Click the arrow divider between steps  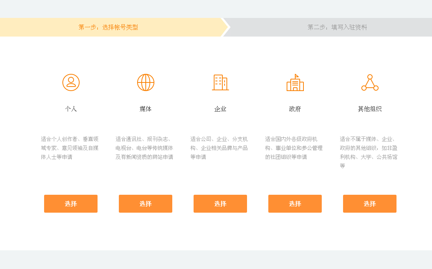tap(226, 27)
